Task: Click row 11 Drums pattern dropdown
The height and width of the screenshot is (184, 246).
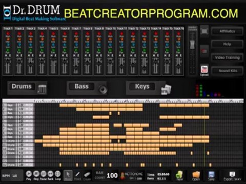Action: (26, 145)
